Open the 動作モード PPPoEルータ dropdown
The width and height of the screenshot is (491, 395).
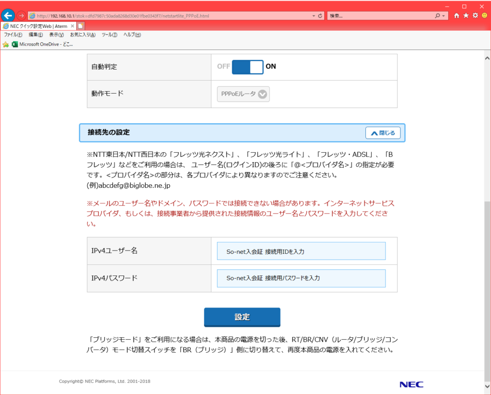tap(243, 94)
